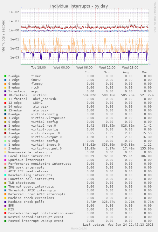This screenshot has width=158, height=232.
Task: Click the Munin 2.0.76 footer text
Action: [x=79, y=229]
